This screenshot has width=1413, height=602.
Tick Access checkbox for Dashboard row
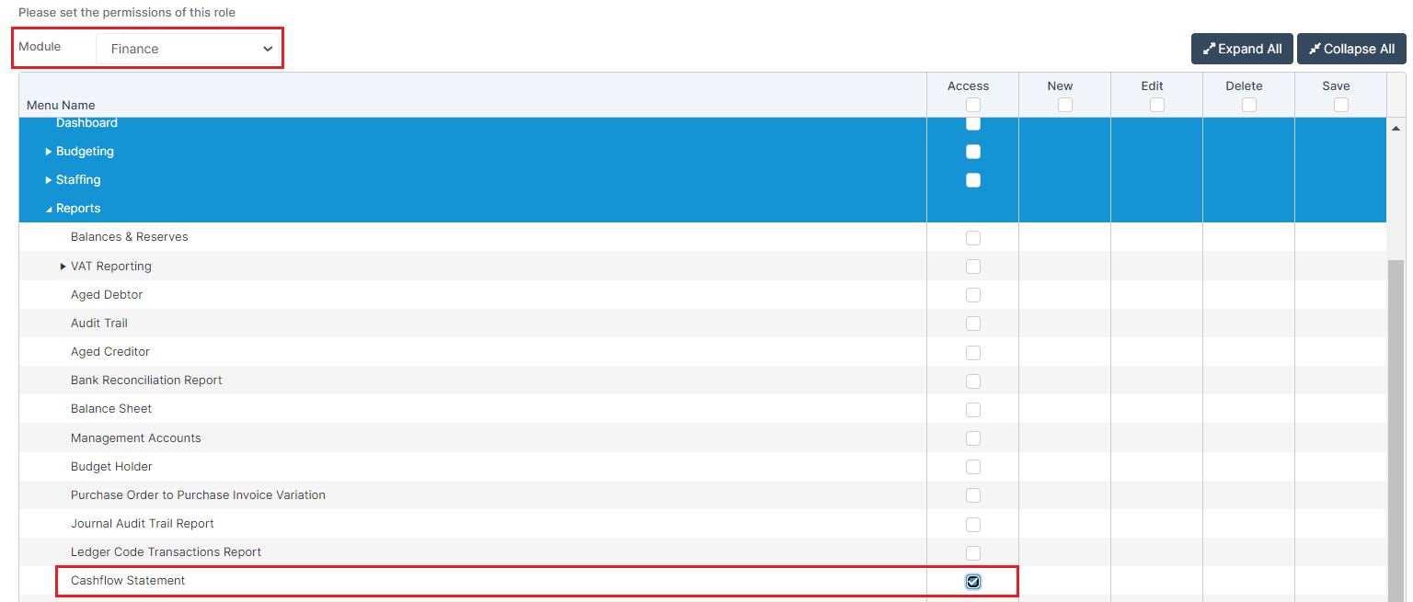coord(973,124)
